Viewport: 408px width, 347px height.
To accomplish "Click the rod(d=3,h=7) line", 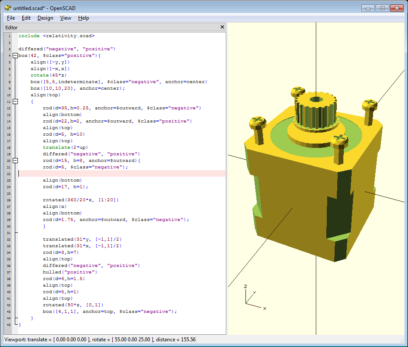I will point(61,252).
